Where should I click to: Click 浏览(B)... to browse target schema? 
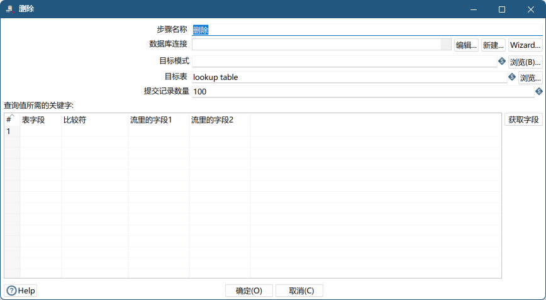click(x=525, y=62)
